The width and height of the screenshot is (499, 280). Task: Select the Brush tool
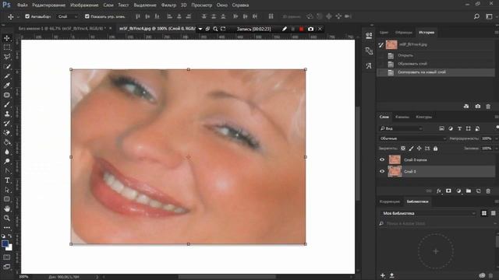7,104
